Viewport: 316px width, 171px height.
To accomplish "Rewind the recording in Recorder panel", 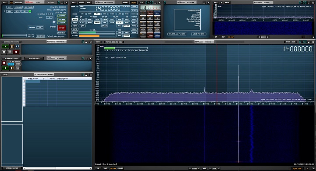I will [10, 52].
